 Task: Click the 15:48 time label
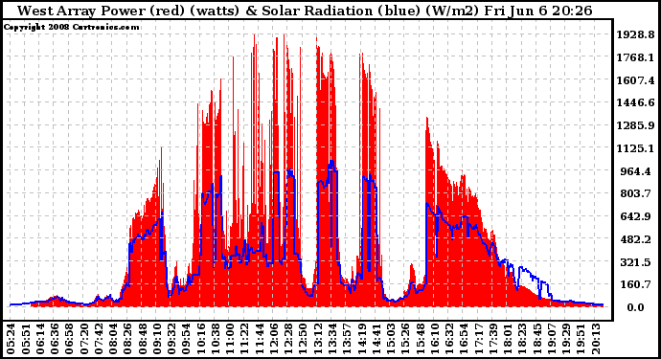click(420, 339)
